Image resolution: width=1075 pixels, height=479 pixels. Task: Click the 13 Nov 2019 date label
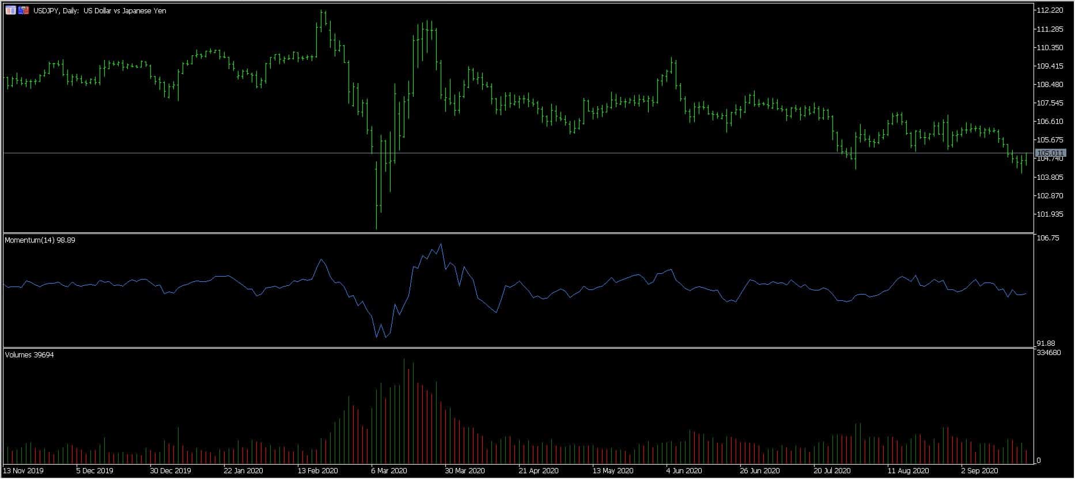pyautogui.click(x=24, y=470)
